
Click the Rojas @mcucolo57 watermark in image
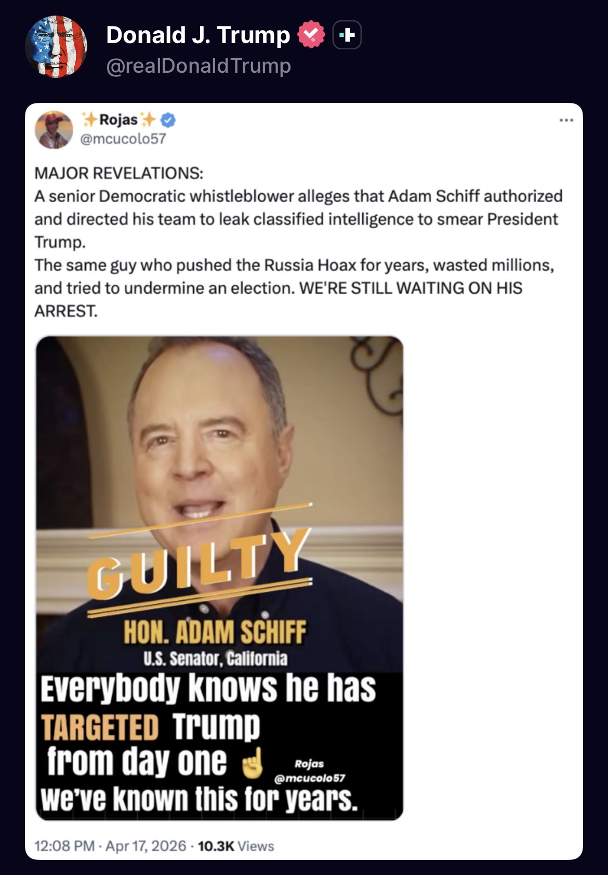pyautogui.click(x=309, y=771)
